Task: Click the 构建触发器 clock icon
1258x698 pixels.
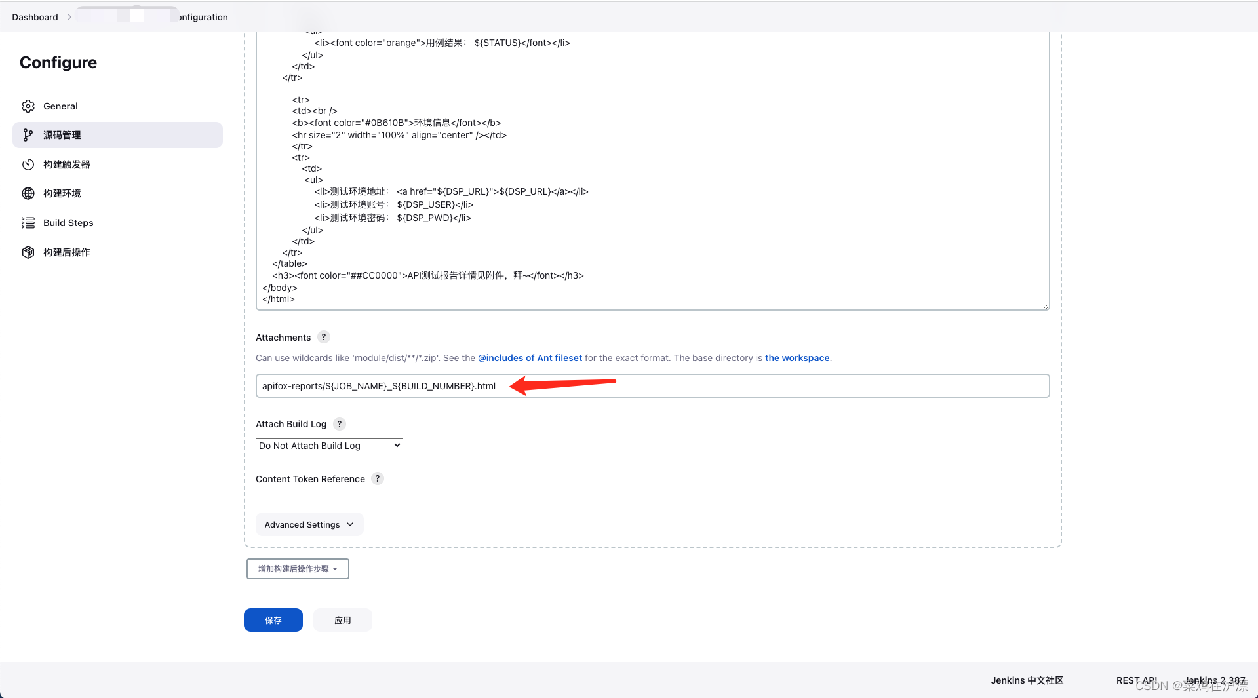Action: pyautogui.click(x=28, y=165)
